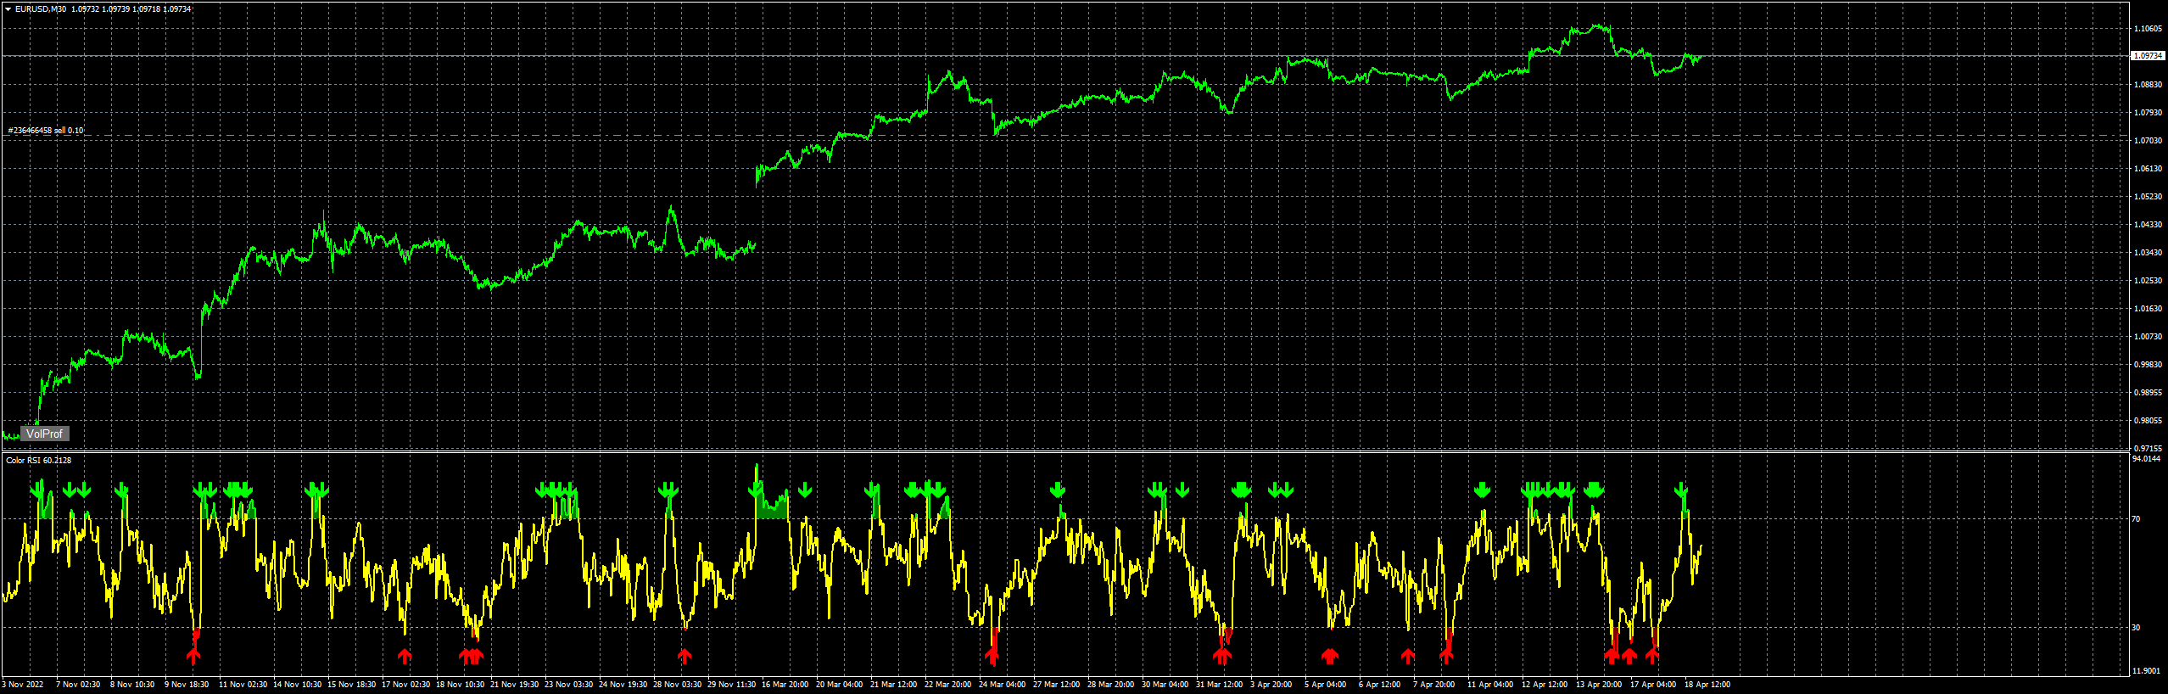The height and width of the screenshot is (694, 2168).
Task: Click the 0.98055 price scale value
Action: 2148,421
